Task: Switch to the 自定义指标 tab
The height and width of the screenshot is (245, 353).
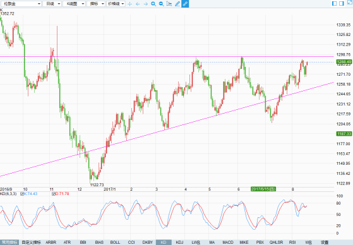Action: (x=31, y=242)
